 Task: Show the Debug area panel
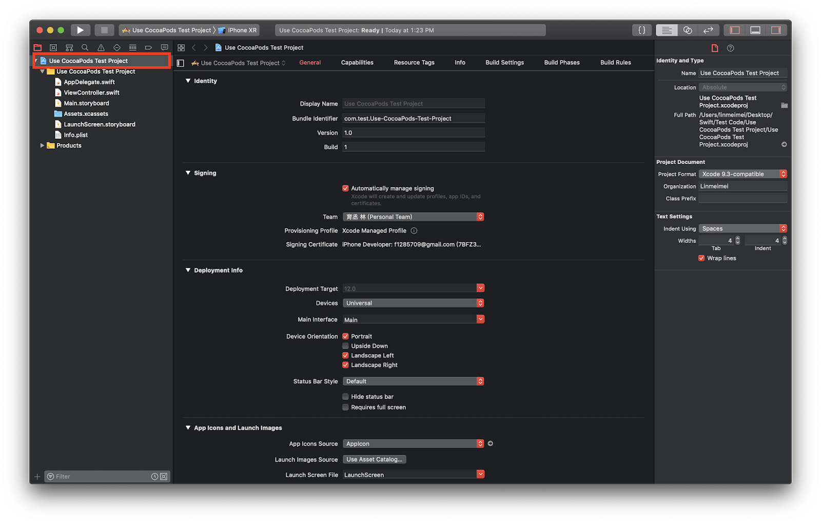click(755, 30)
